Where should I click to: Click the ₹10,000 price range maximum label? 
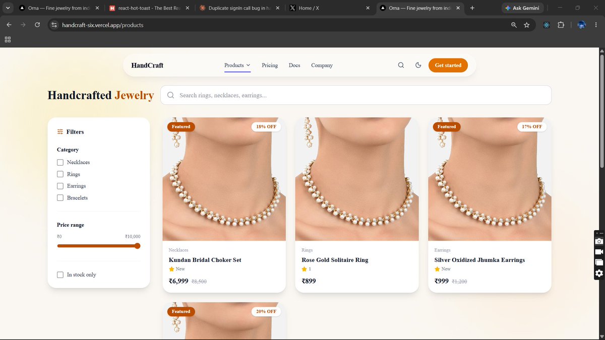[x=133, y=236]
